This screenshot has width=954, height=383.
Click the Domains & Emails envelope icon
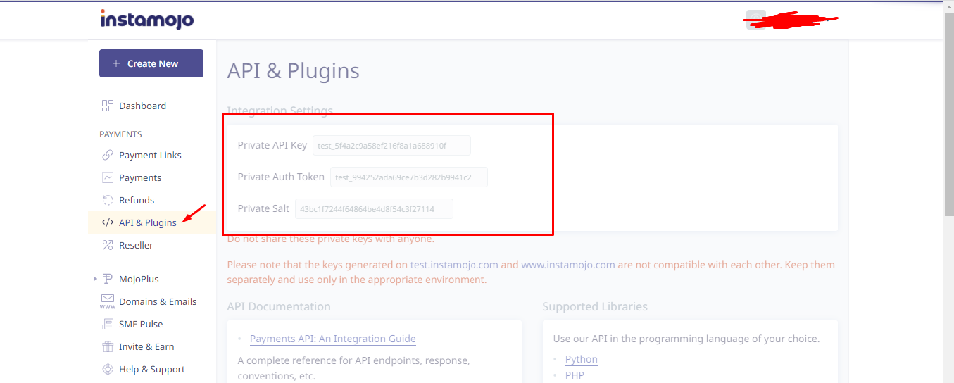(x=108, y=301)
